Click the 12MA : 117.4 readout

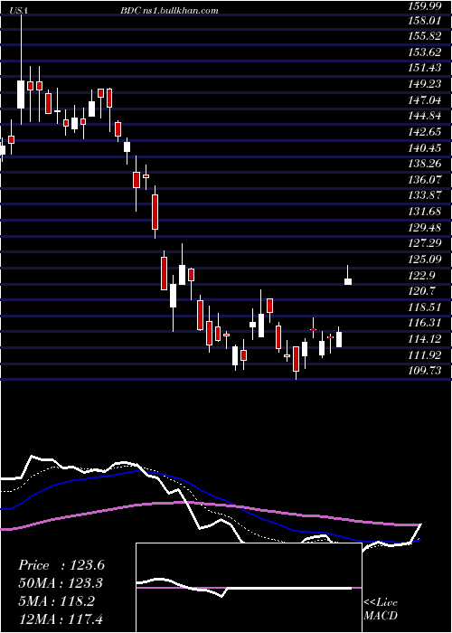tap(61, 619)
